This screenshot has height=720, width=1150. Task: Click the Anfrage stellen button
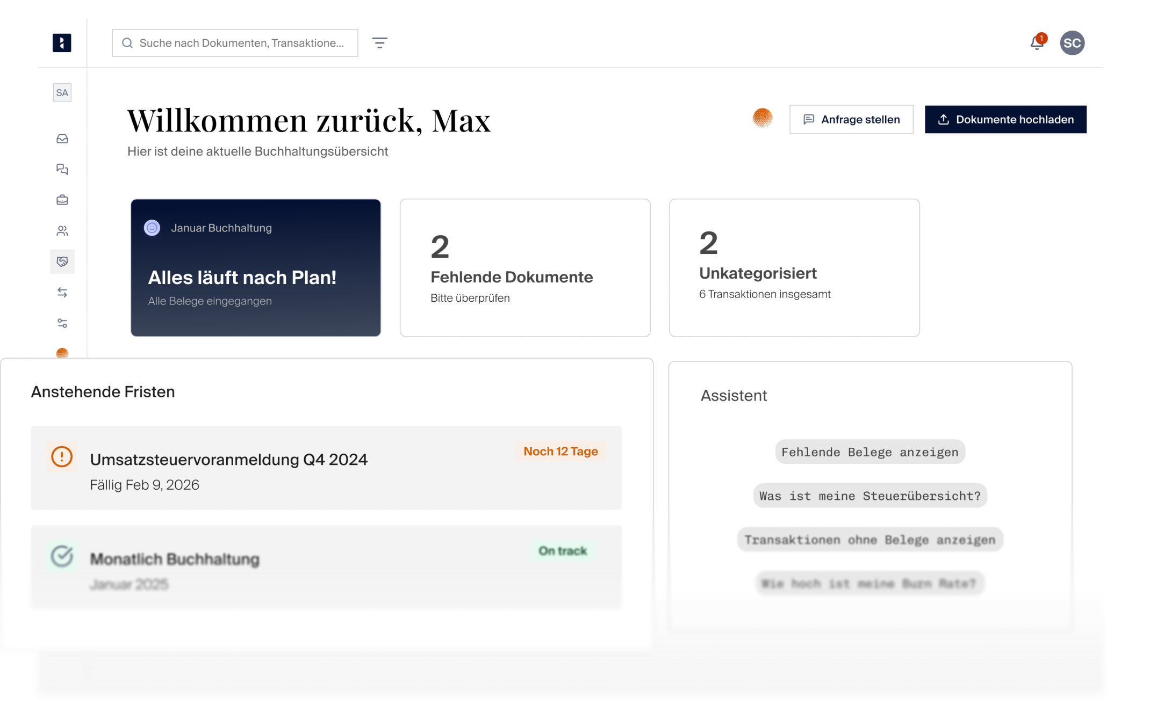(851, 119)
